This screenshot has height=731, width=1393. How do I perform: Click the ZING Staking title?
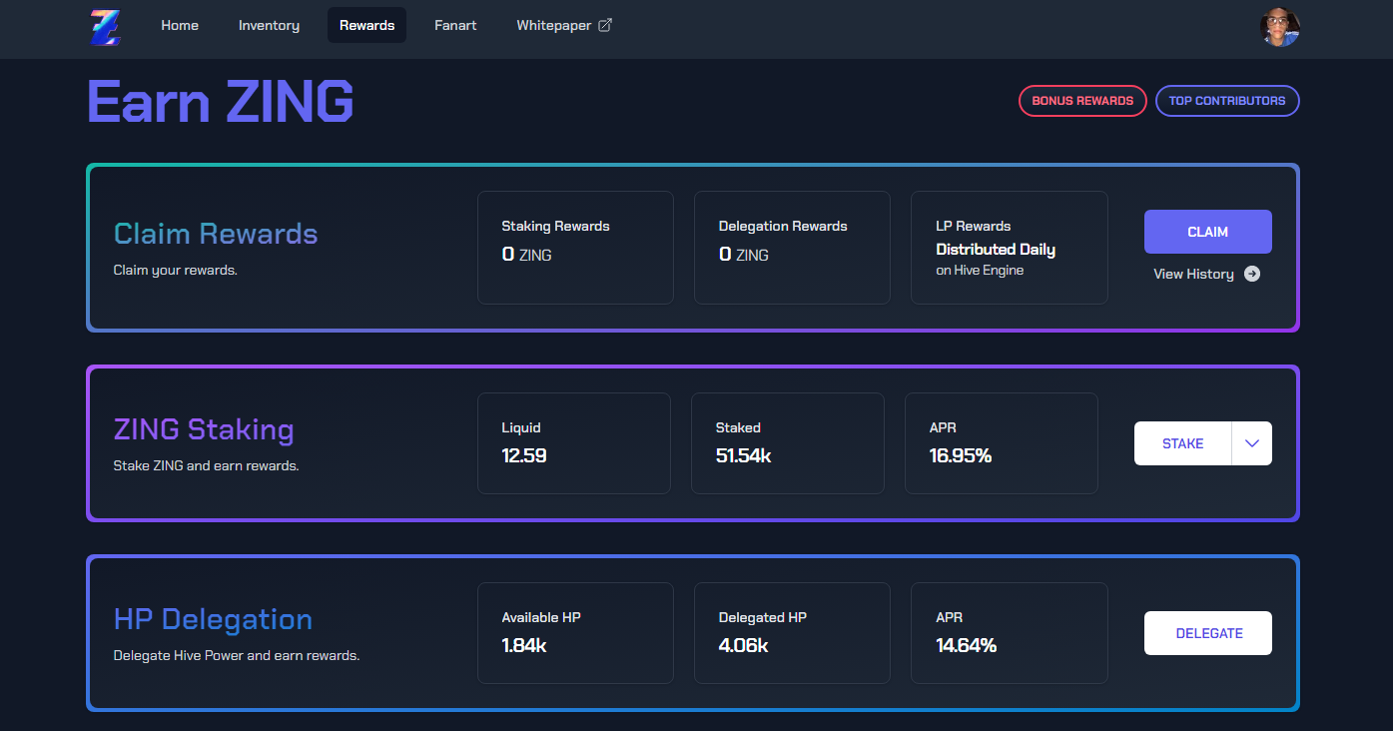coord(204,429)
